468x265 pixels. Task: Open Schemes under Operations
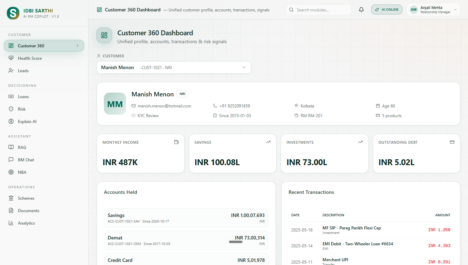[x=44, y=198]
